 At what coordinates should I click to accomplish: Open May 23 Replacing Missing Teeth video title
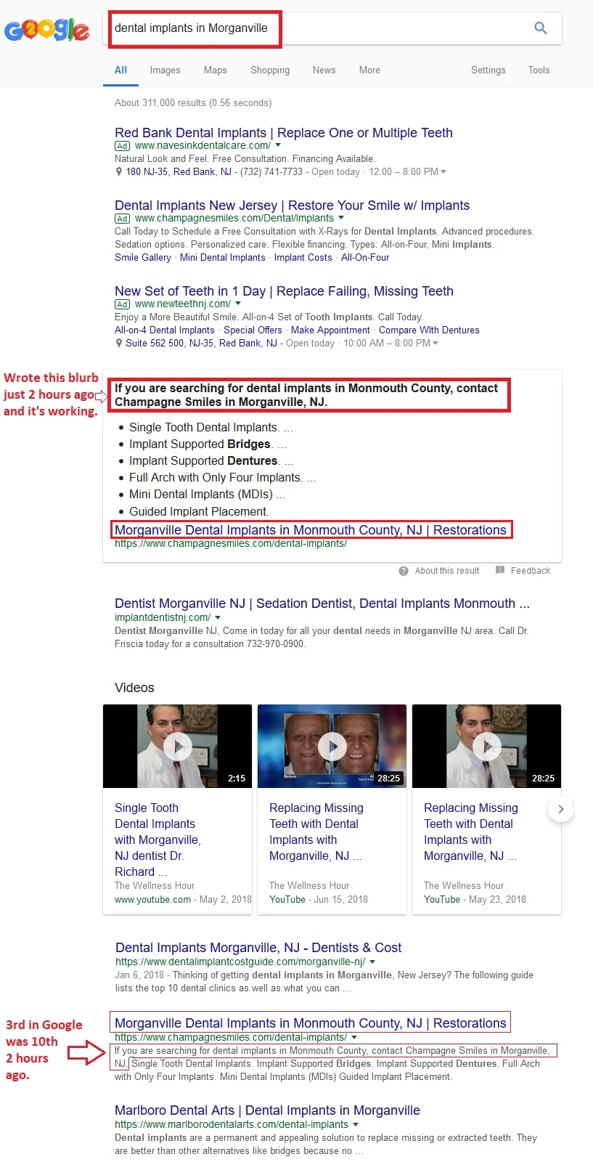point(471,832)
